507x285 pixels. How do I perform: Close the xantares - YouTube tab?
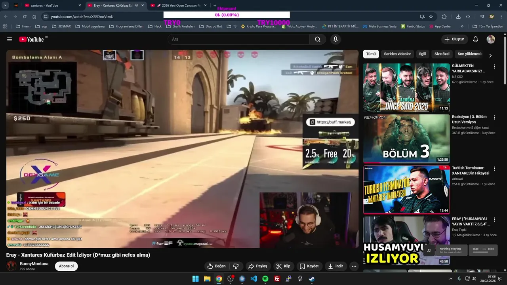tap(80, 6)
